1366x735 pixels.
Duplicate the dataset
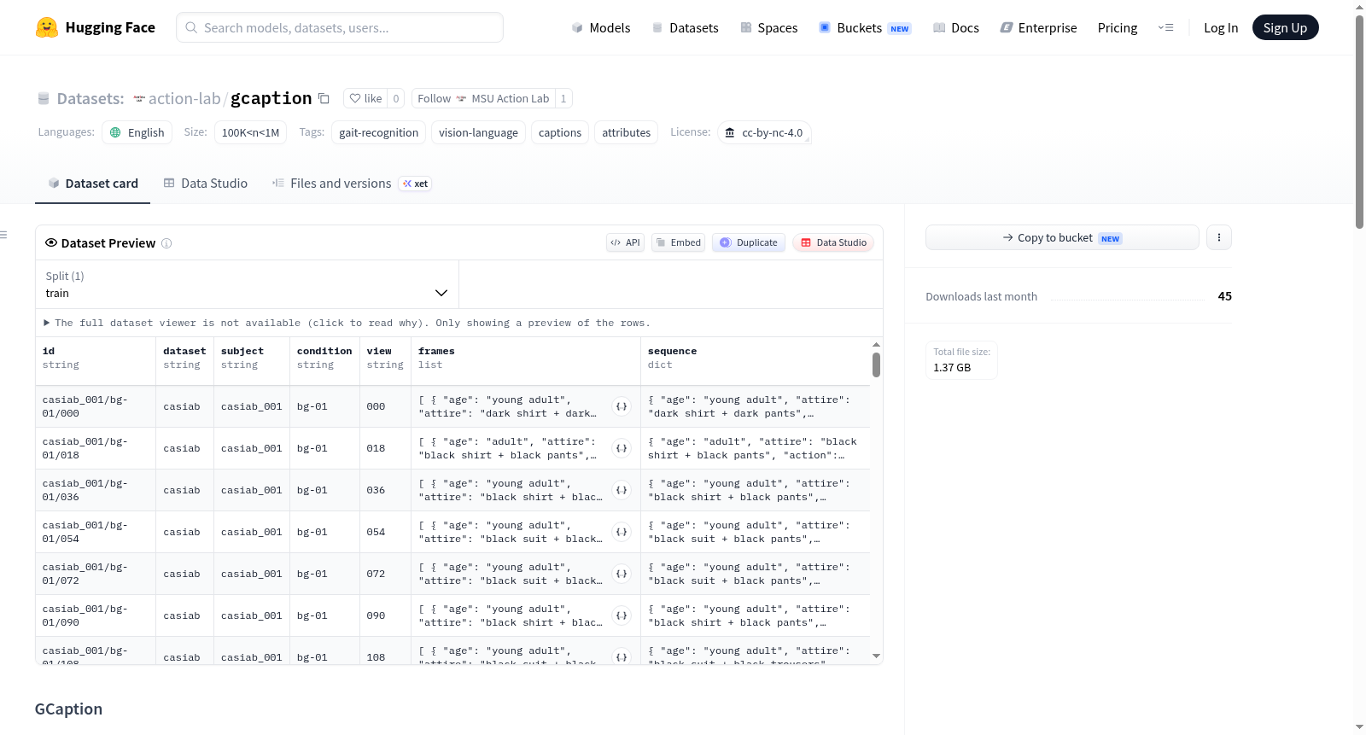(x=749, y=242)
